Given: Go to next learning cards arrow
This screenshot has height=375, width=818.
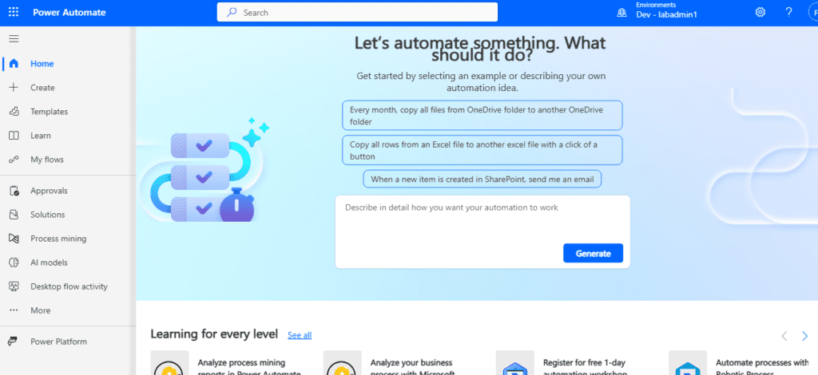Looking at the screenshot, I should coord(805,336).
